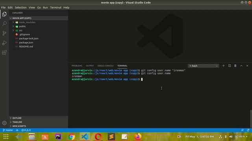Switch to the OUTPUT tab
Screen dimensions: 252x141
coord(90,66)
